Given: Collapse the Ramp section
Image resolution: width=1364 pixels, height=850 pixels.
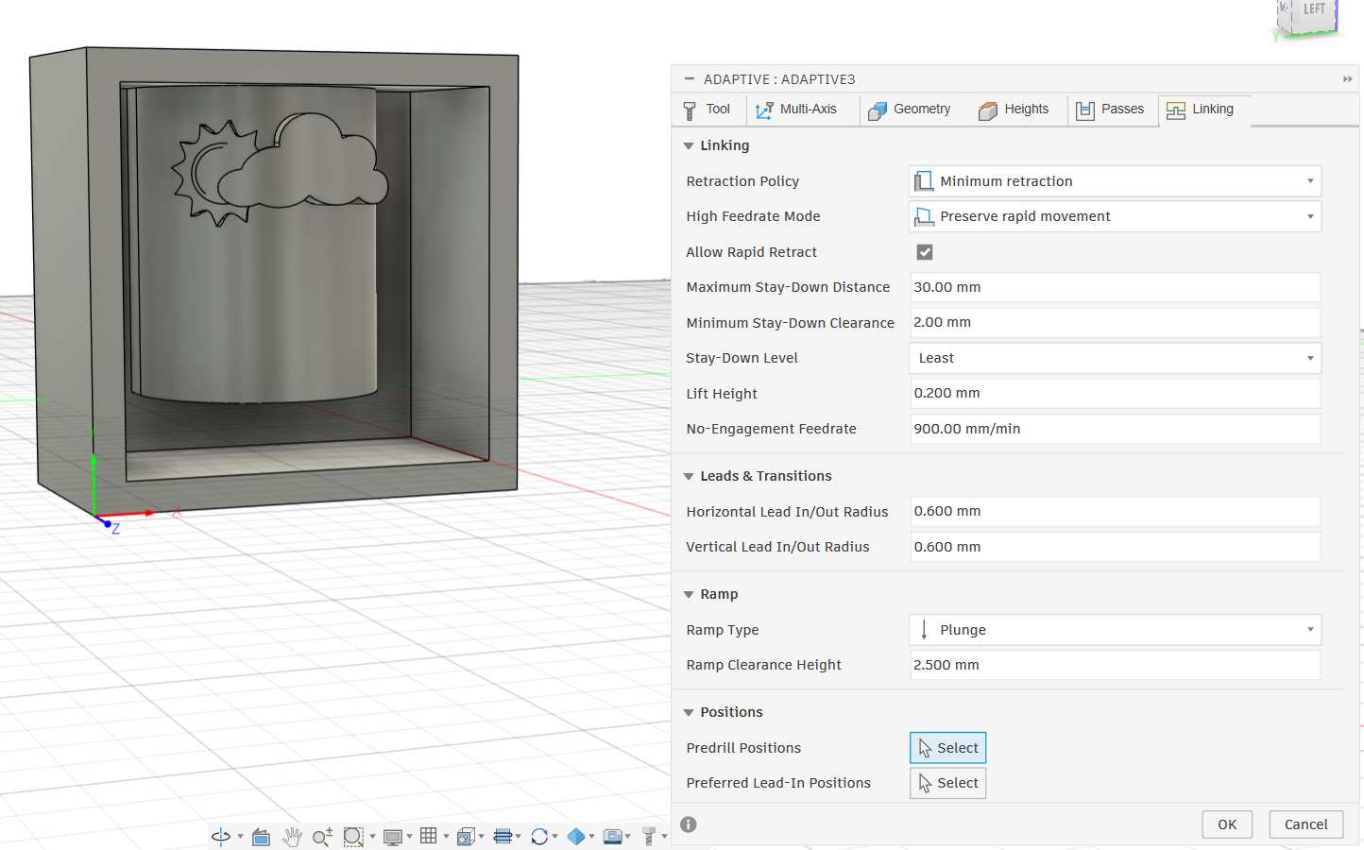Looking at the screenshot, I should pos(689,594).
